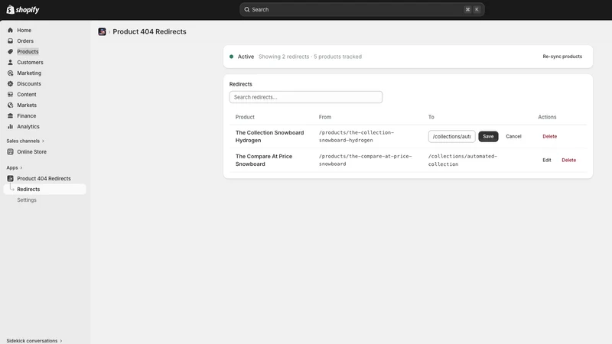The height and width of the screenshot is (344, 612).
Task: Click the /products/the-collection-snowboard-hydrogen path
Action: click(x=356, y=136)
